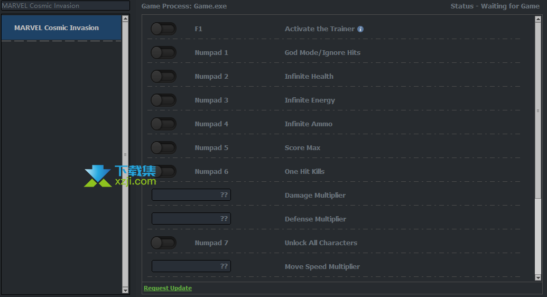Click the Move Speed Multiplier value field
Screen dimensions: 547x297
click(x=191, y=266)
